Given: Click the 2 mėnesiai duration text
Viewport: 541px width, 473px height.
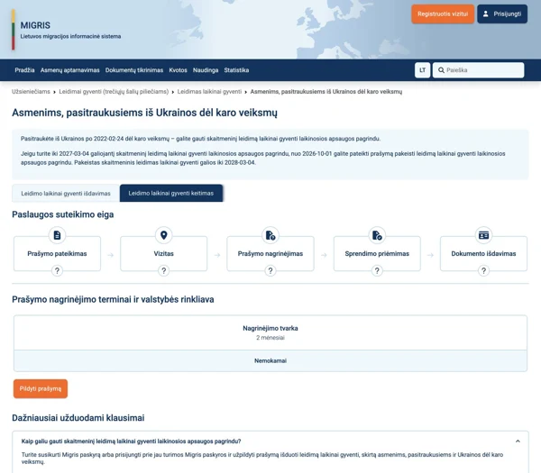Looking at the screenshot, I should pos(270,338).
